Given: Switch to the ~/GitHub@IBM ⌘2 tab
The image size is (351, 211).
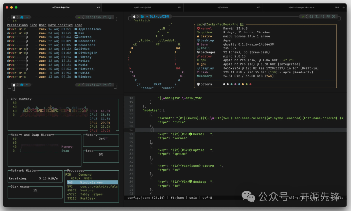Looking at the screenshot, I should [142, 7].
